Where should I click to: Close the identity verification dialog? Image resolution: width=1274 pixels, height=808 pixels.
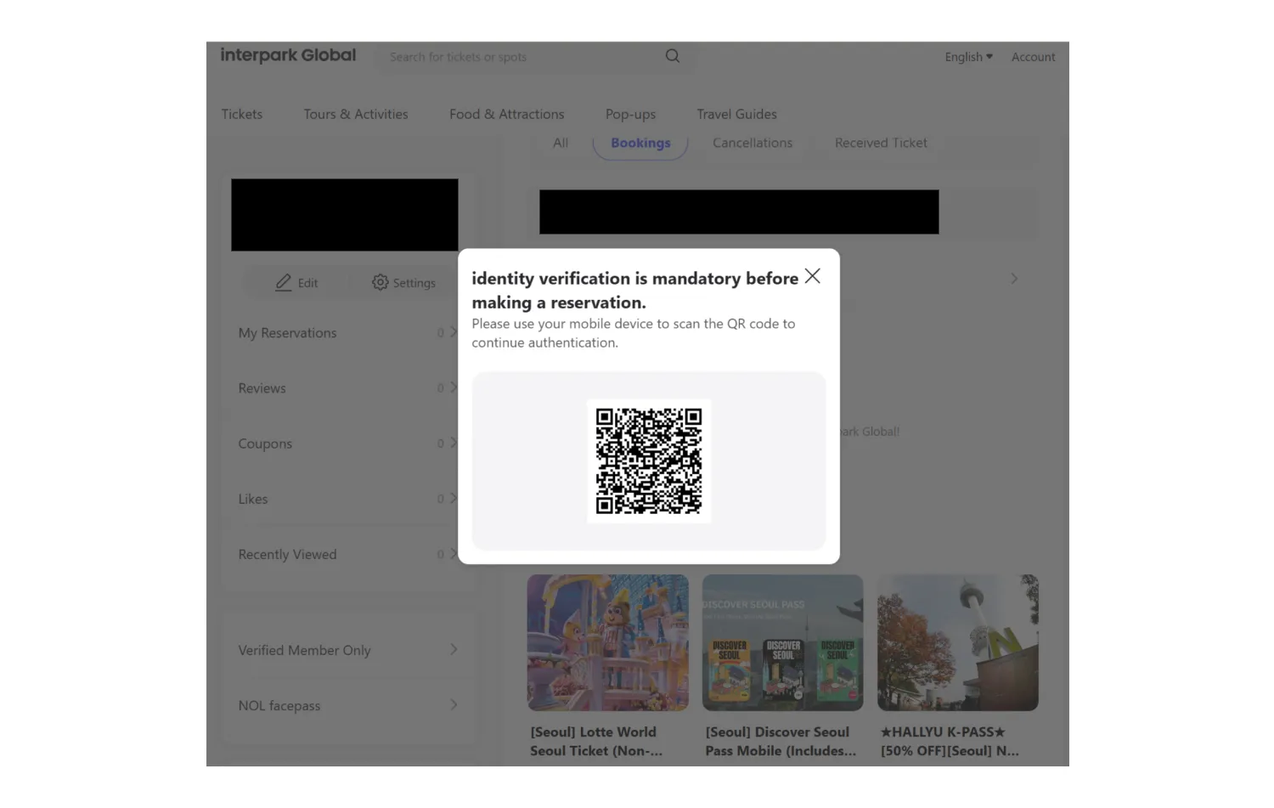(x=813, y=276)
